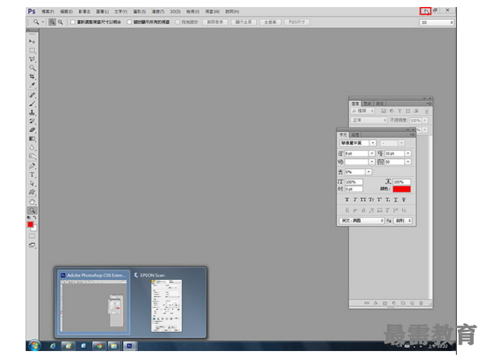Click the vertical scale input field

tap(354, 182)
